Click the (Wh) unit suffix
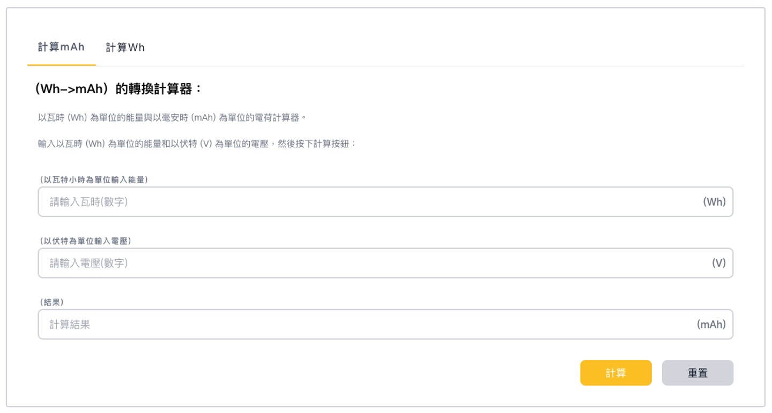Screen dimensions: 772x413 coord(714,202)
